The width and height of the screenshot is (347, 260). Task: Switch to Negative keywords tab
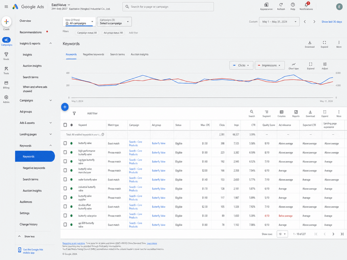click(94, 55)
